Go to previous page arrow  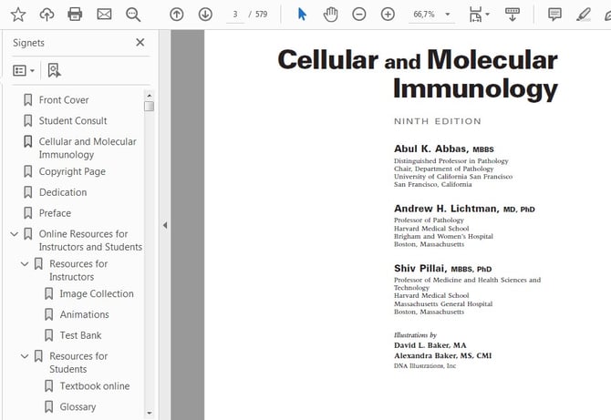click(177, 15)
